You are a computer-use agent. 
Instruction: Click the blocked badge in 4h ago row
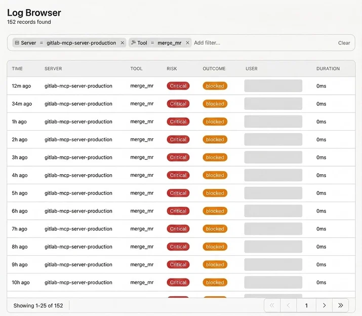[215, 175]
